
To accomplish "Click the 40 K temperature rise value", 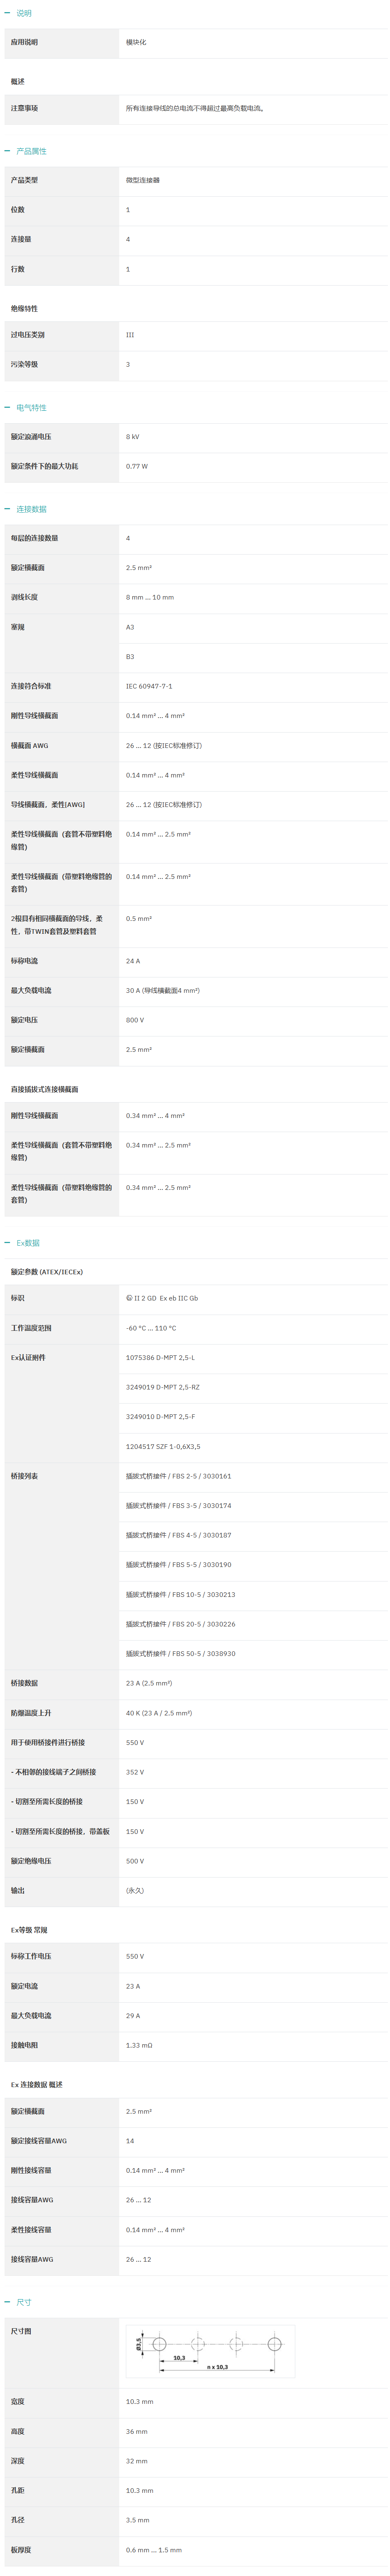I will click(x=159, y=1713).
